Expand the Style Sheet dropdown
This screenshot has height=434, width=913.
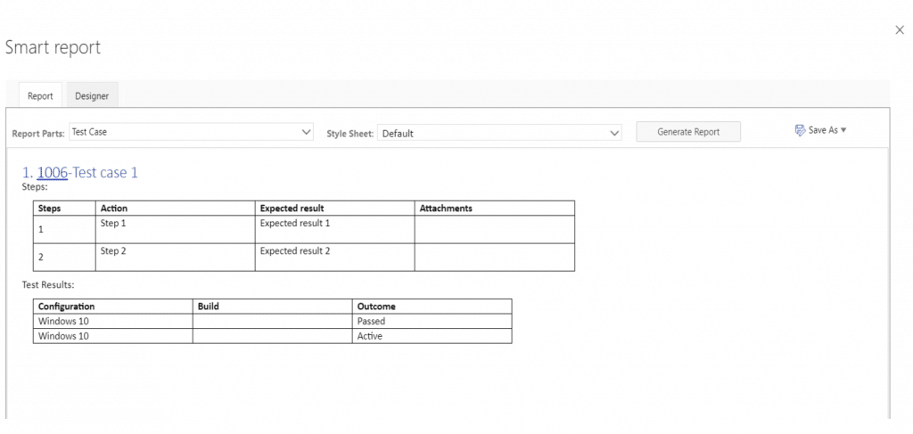click(614, 133)
